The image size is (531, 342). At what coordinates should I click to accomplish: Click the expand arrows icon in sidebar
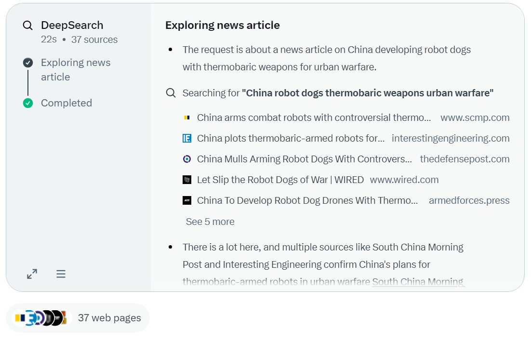click(32, 274)
